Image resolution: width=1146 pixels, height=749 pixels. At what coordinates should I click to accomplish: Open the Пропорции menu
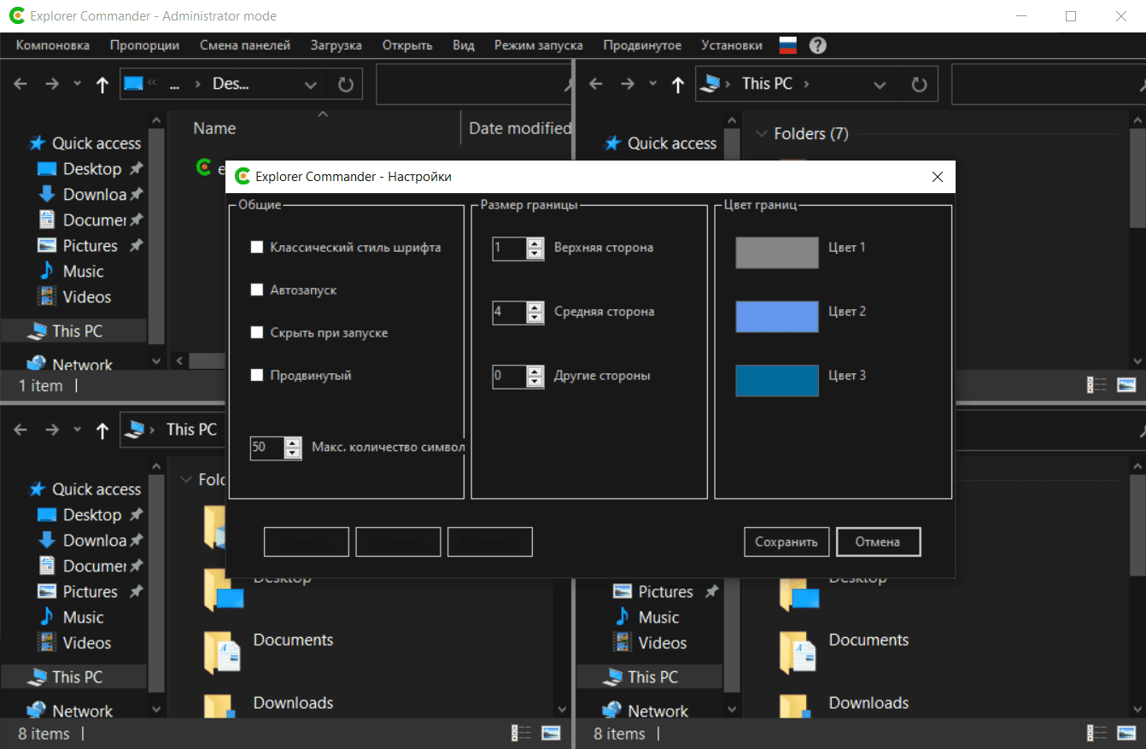tap(145, 45)
